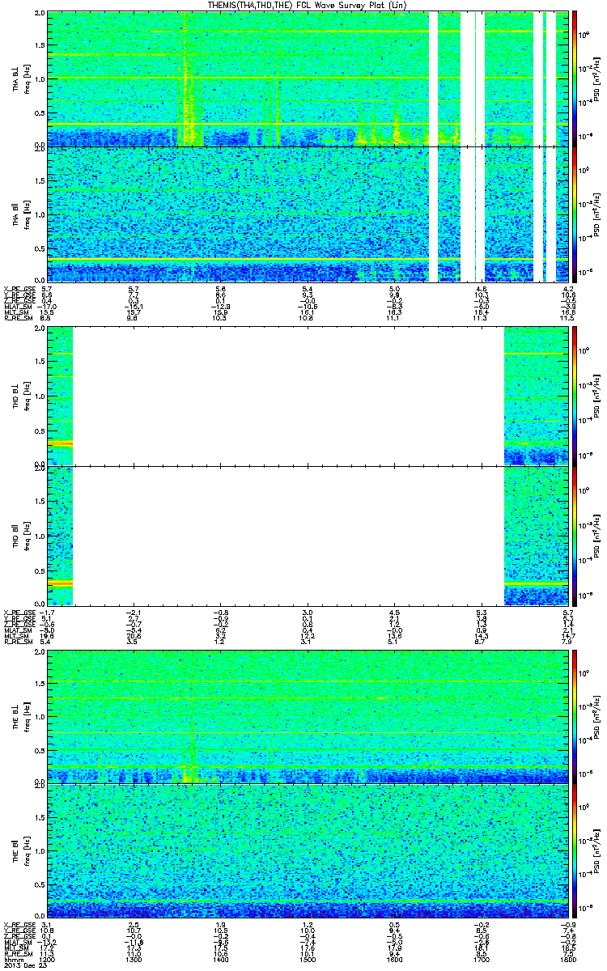
Task: Click the THE BL PSD color bar
Action: (575, 716)
